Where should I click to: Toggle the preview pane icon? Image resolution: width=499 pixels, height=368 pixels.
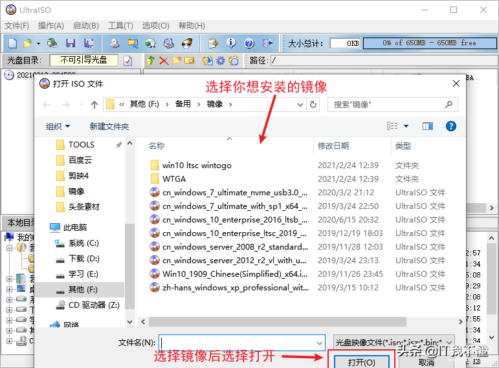coord(427,126)
